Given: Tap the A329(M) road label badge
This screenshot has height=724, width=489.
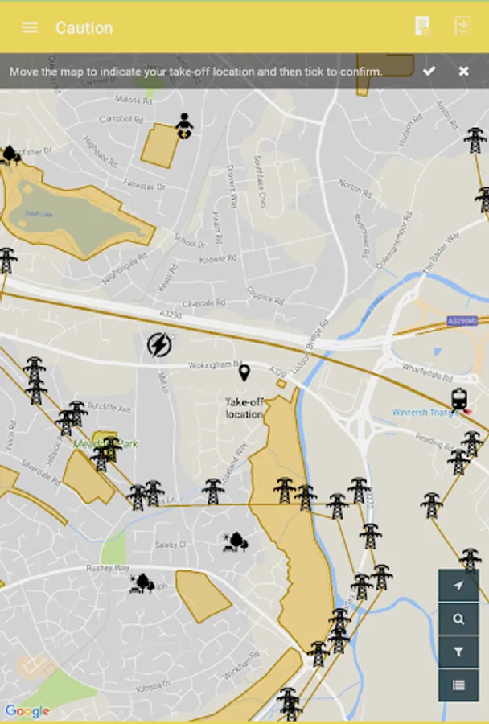Looking at the screenshot, I should click(462, 320).
